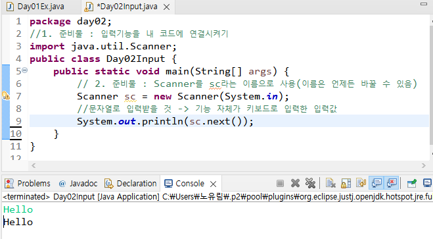This screenshot has width=433, height=239.
Task: Click the comment on line 2
Action: click(x=129, y=34)
